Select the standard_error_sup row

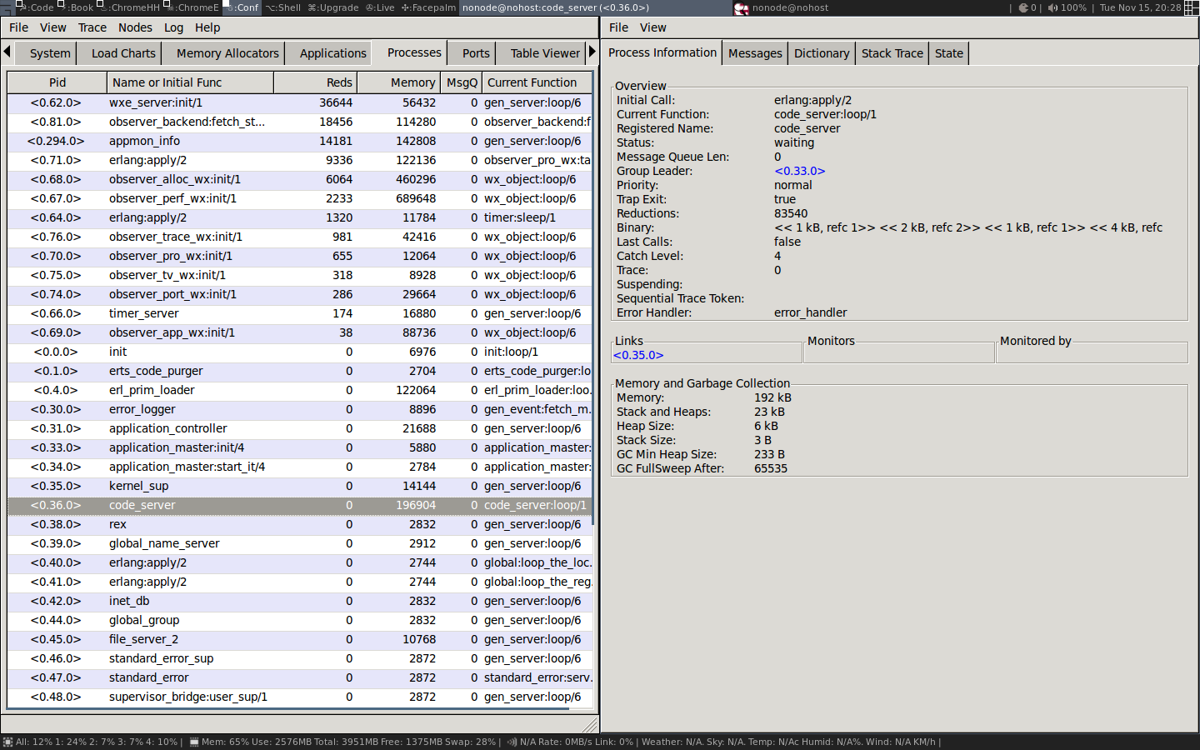(300, 658)
